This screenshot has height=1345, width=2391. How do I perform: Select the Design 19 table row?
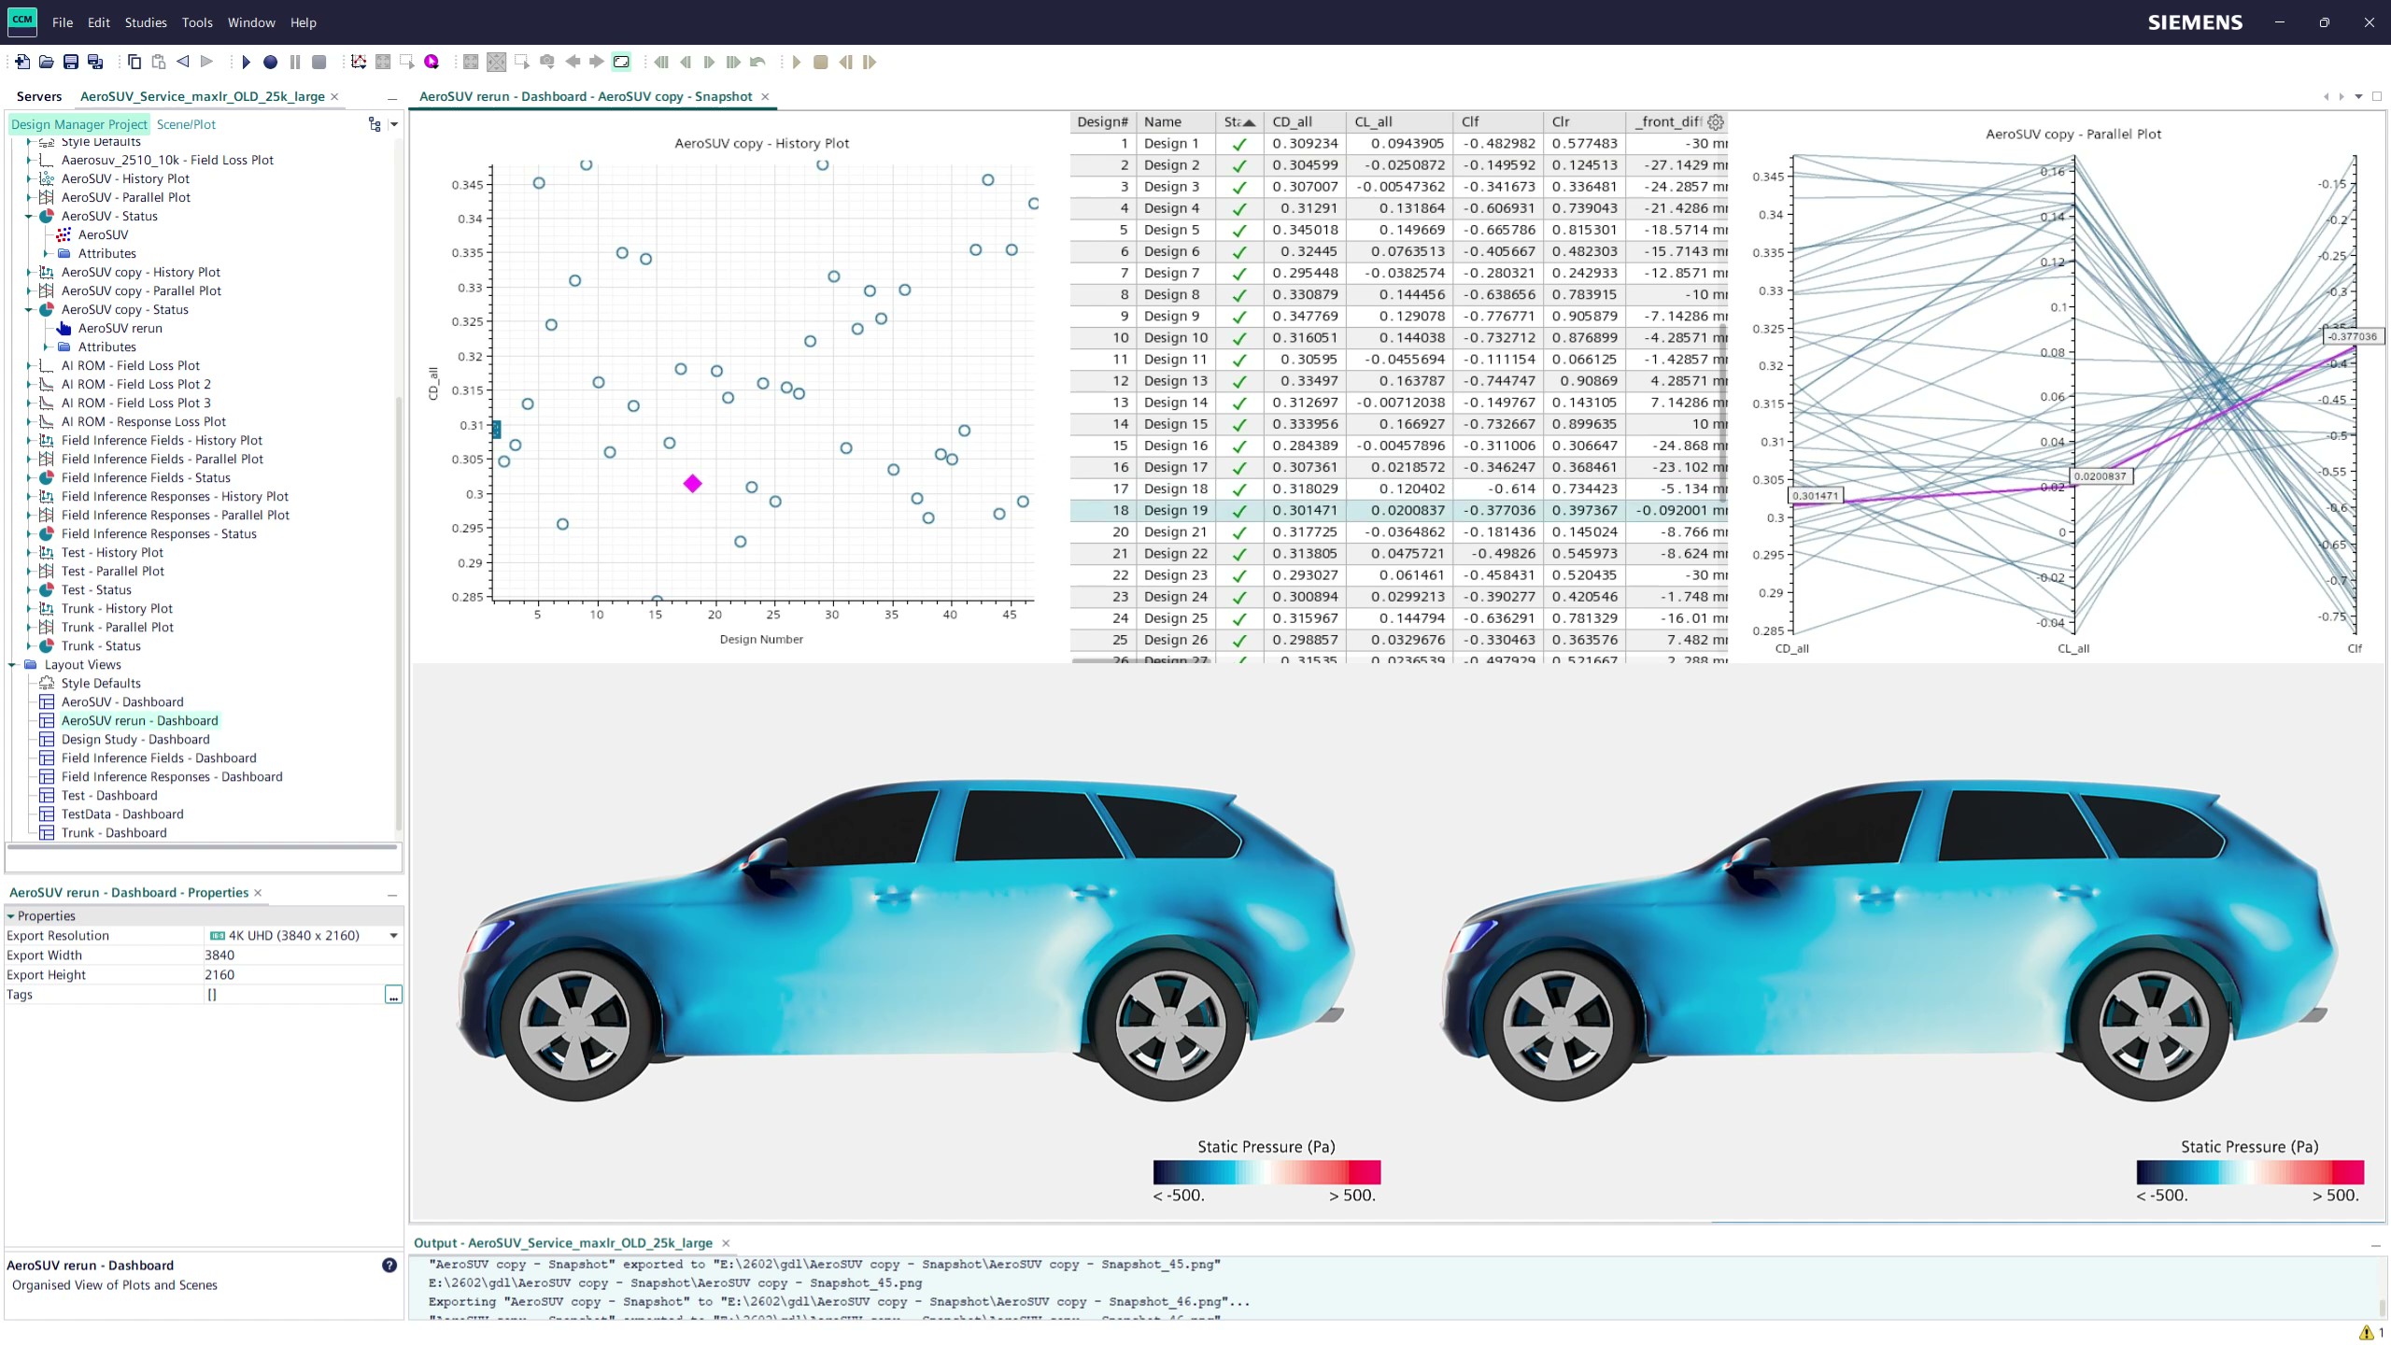pos(1399,510)
